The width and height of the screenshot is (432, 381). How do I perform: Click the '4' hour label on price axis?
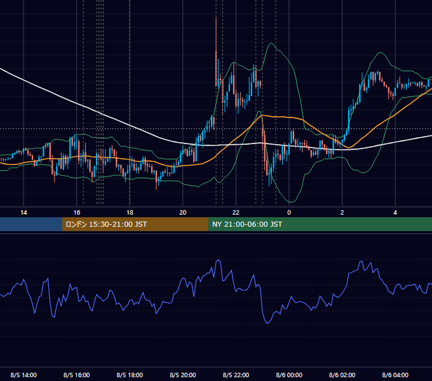(395, 213)
